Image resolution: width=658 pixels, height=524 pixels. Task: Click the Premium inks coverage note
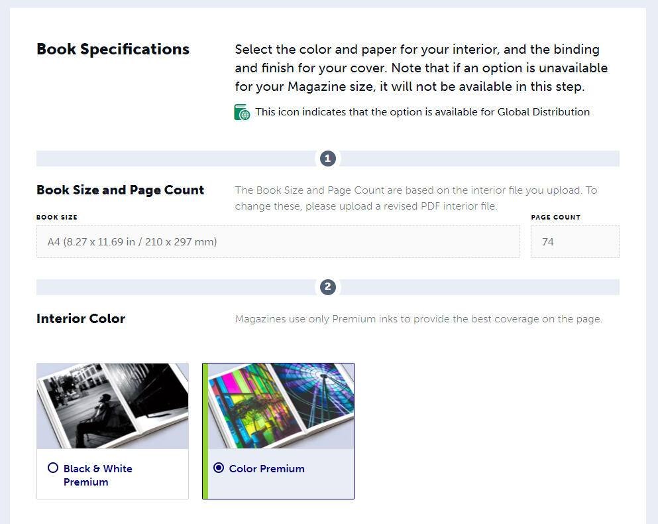418,319
